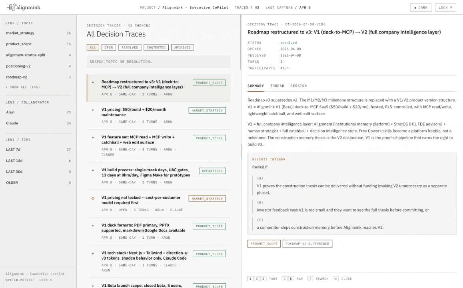Click the resolved status value
The image size is (463, 288).
[x=289, y=43]
